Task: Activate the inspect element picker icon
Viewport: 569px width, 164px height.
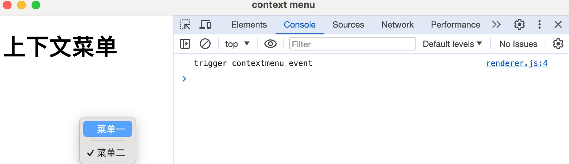Action: (x=185, y=25)
